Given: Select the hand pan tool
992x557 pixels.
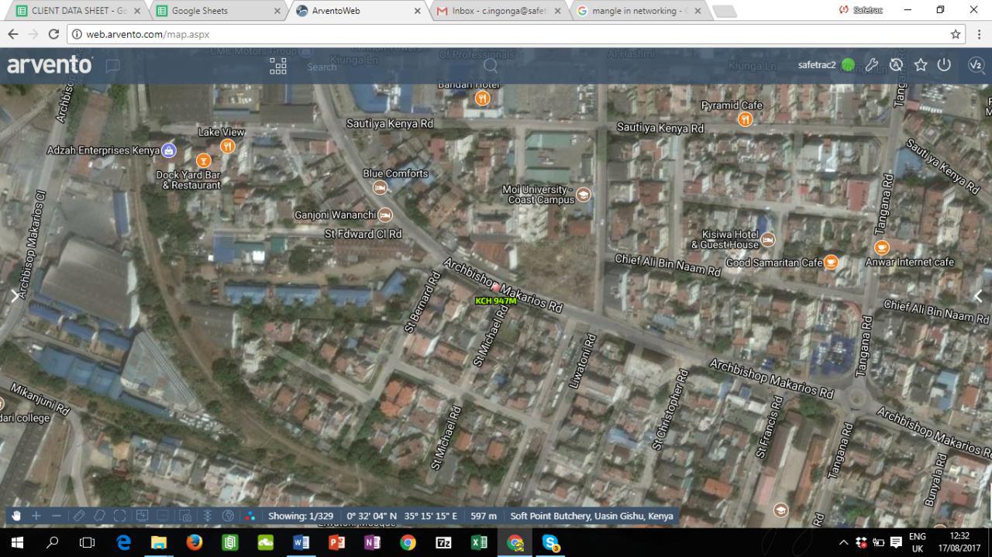Looking at the screenshot, I should coord(15,516).
